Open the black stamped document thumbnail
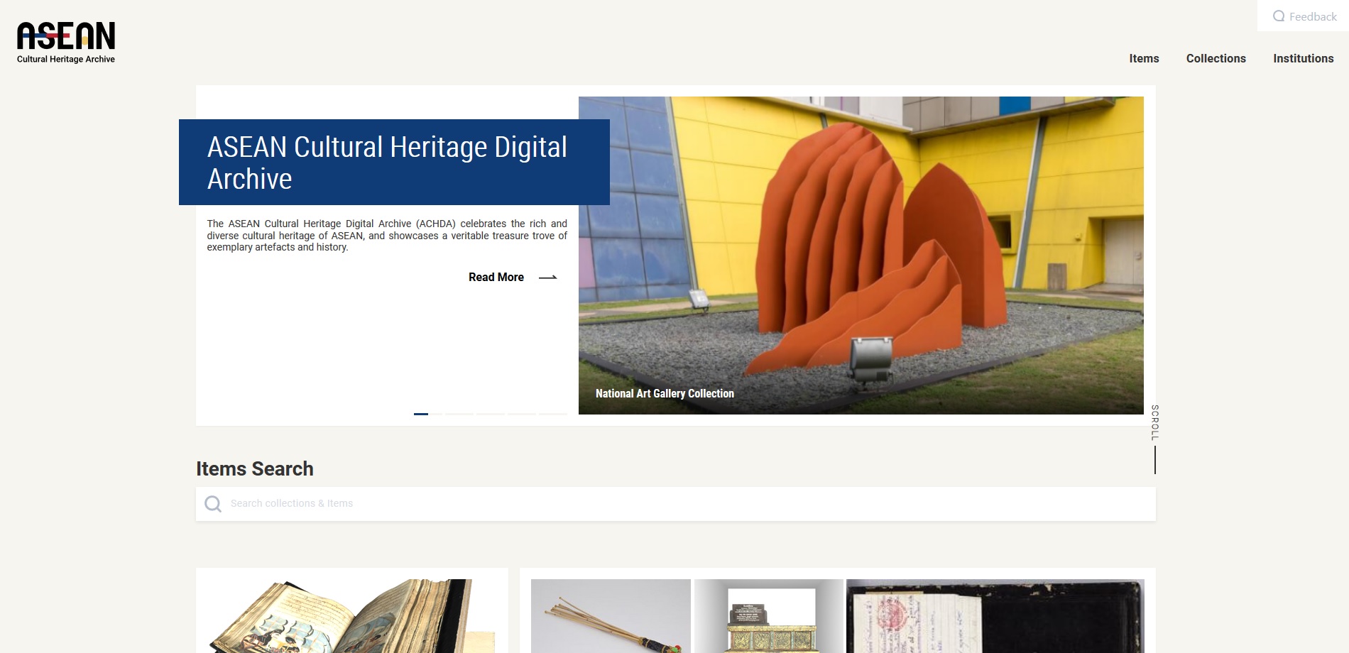 pos(995,615)
